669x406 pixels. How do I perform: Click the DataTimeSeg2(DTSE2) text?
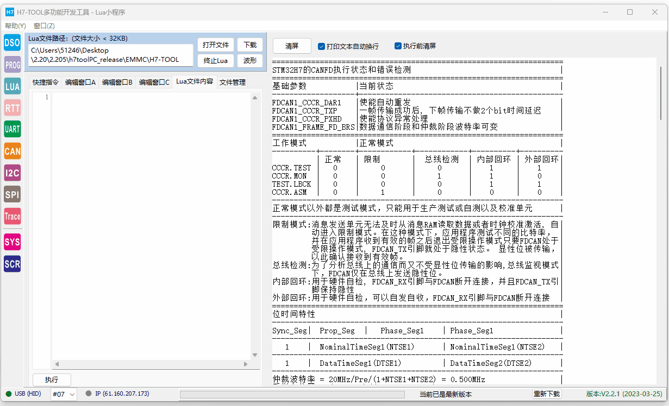coord(491,363)
